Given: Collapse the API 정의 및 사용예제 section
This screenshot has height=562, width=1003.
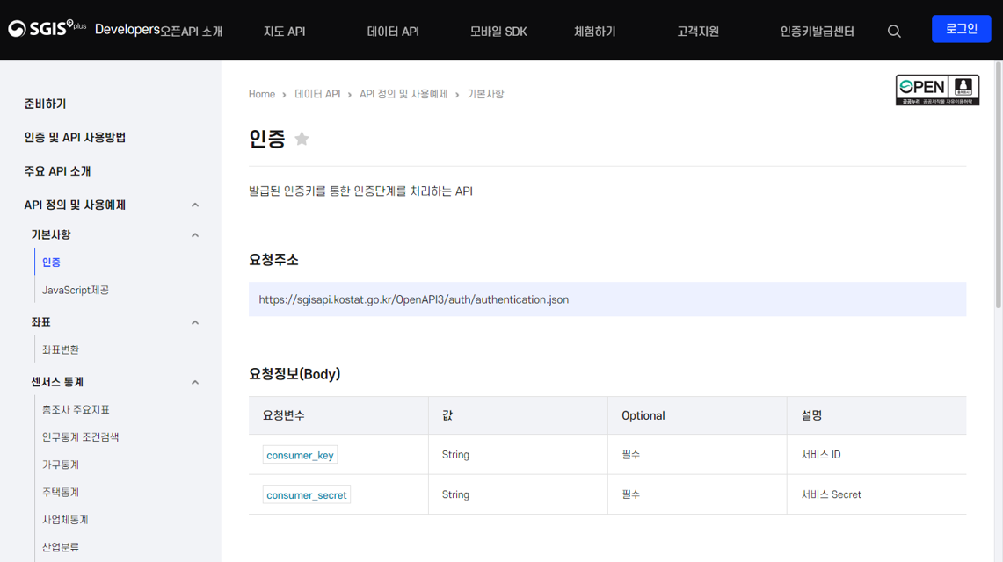Looking at the screenshot, I should point(195,205).
